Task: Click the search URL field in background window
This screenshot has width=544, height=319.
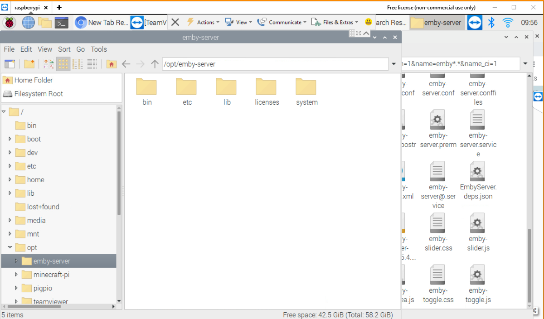Action: coord(460,64)
